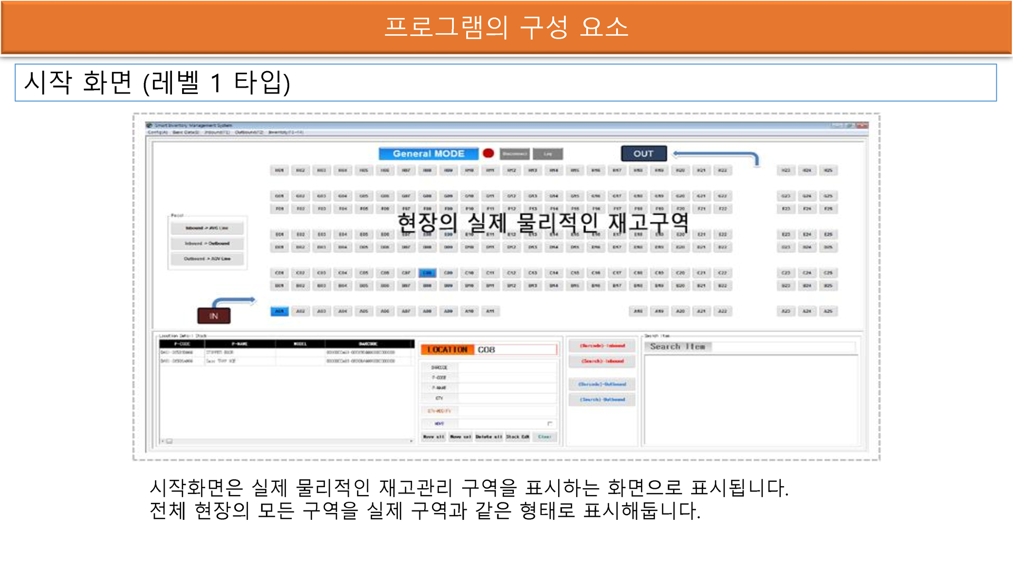The width and height of the screenshot is (1013, 570).
Task: Select the blue A01 location cell
Action: [280, 311]
